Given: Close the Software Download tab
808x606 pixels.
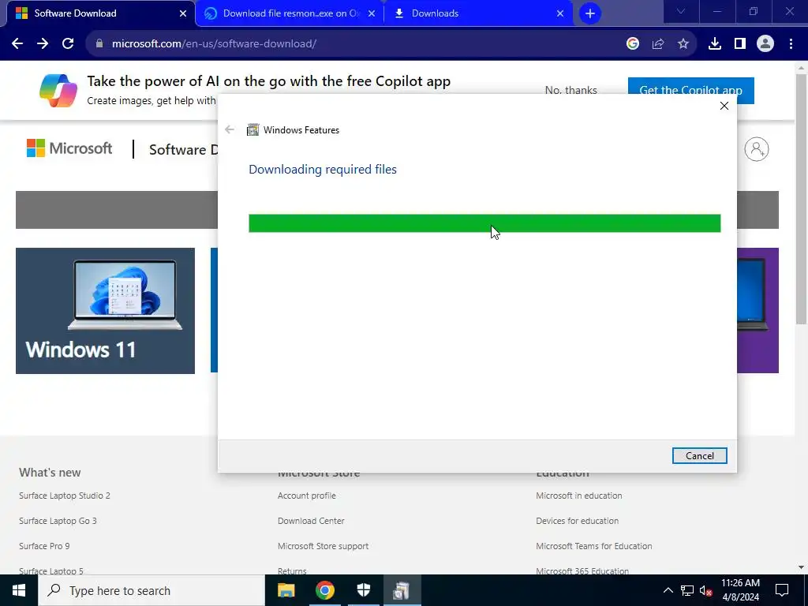Looking at the screenshot, I should (183, 13).
